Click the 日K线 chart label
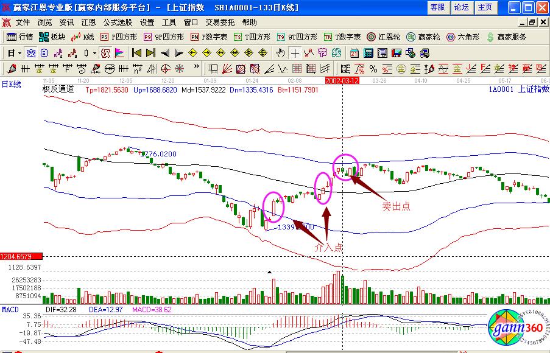The width and height of the screenshot is (550, 353). pos(11,85)
